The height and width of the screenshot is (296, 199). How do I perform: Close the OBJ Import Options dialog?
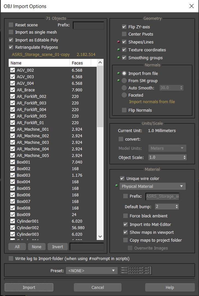pos(191,6)
